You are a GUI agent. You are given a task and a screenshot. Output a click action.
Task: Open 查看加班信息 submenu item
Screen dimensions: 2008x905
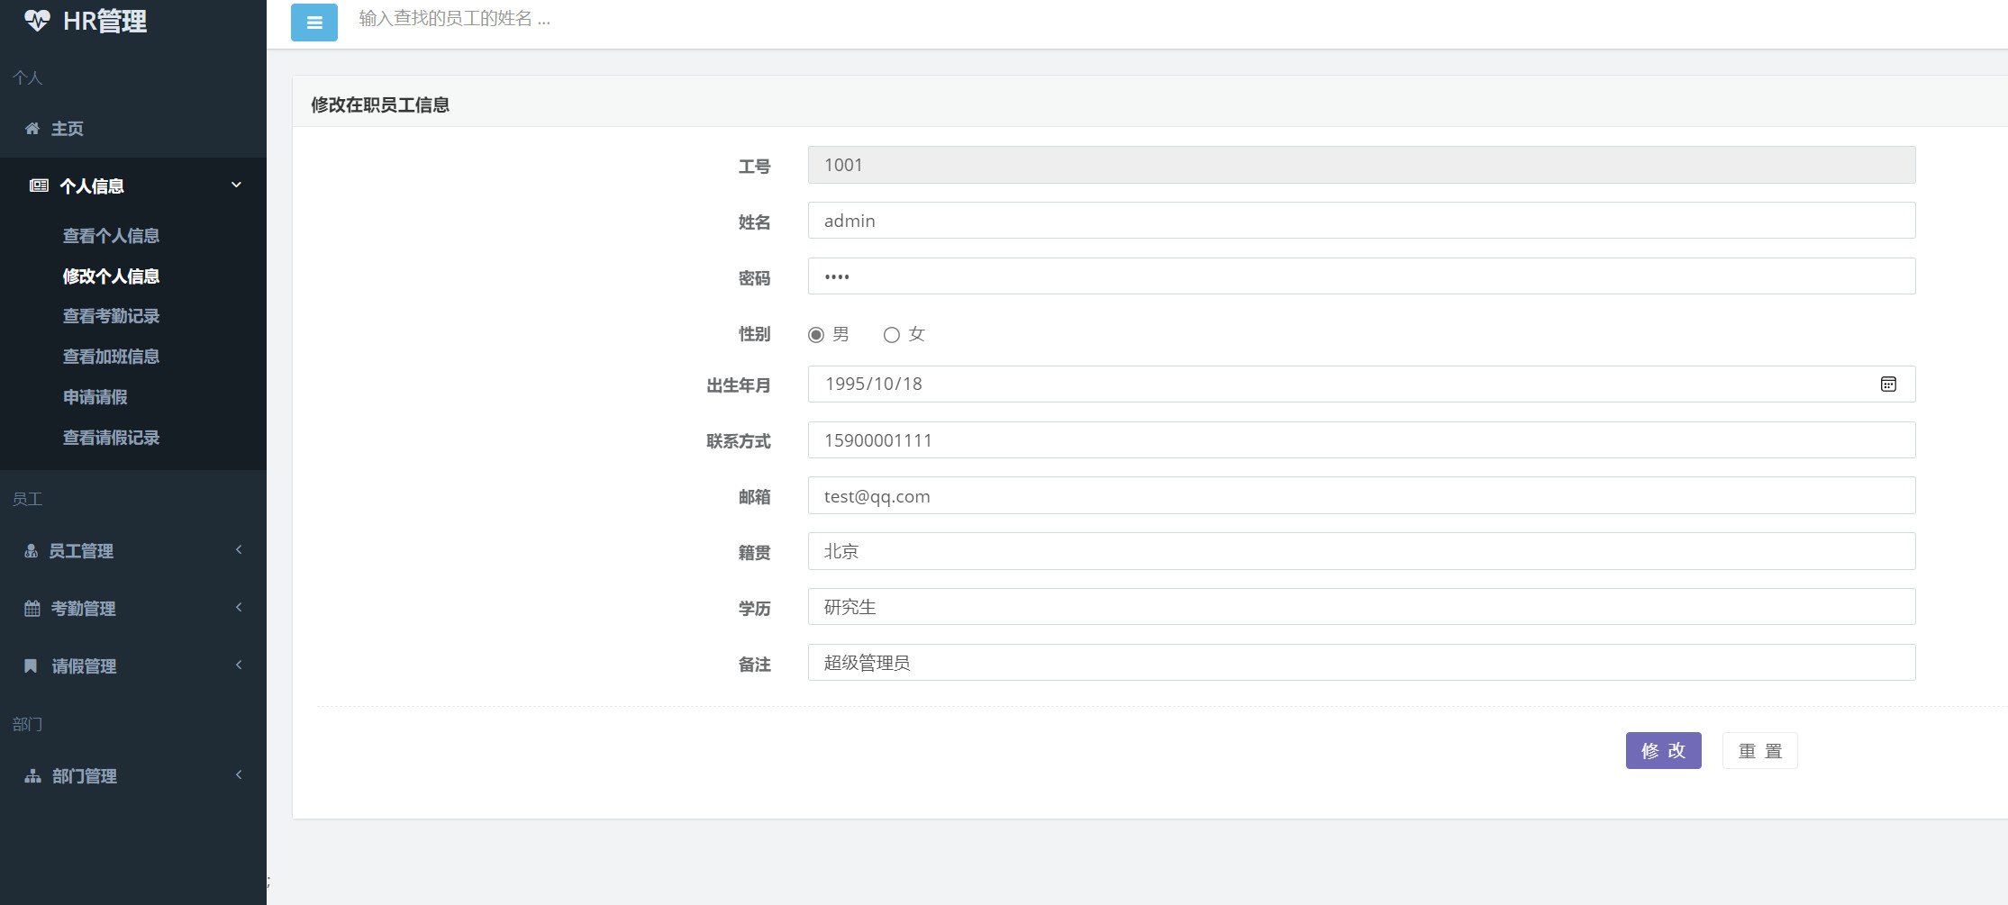pos(111,357)
